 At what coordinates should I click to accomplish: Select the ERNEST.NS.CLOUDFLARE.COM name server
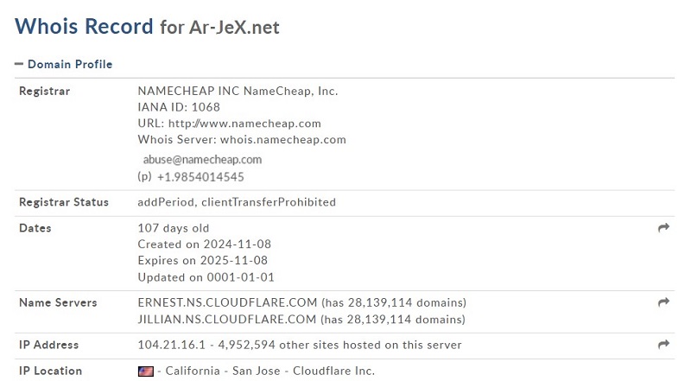click(227, 303)
